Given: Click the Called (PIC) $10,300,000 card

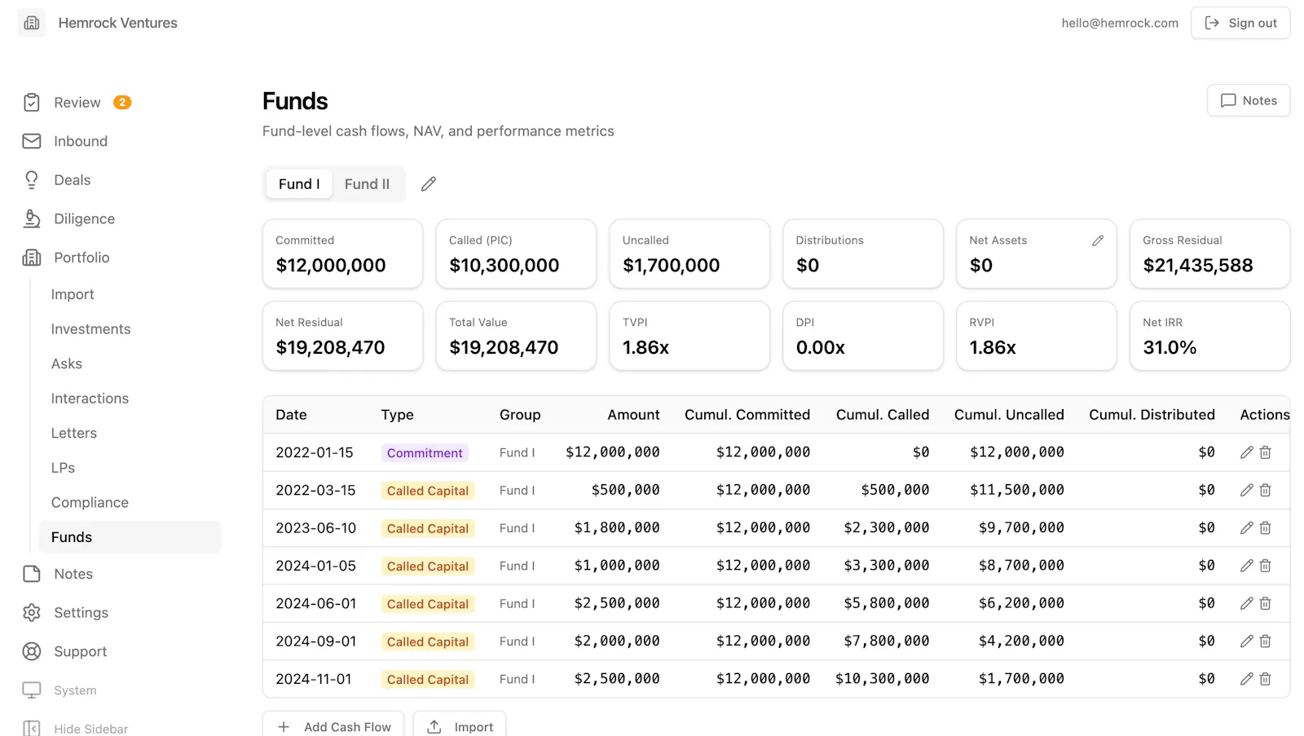Looking at the screenshot, I should (516, 253).
